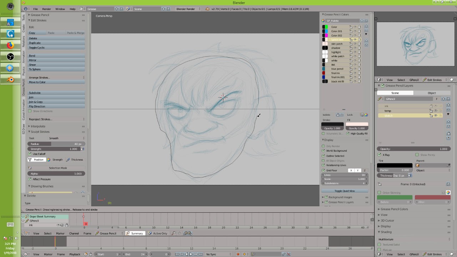Click the Blender icon in the taskbar
457x257 pixels.
point(10,79)
